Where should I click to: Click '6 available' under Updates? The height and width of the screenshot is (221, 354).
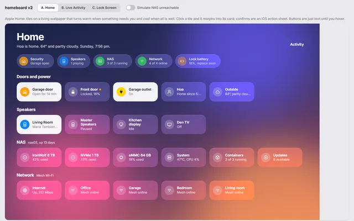pyautogui.click(x=282, y=160)
